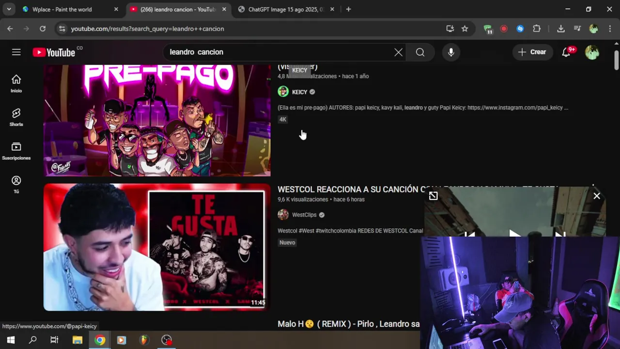Open the KEICY channel avatar
This screenshot has width=620, height=349.
click(x=283, y=92)
